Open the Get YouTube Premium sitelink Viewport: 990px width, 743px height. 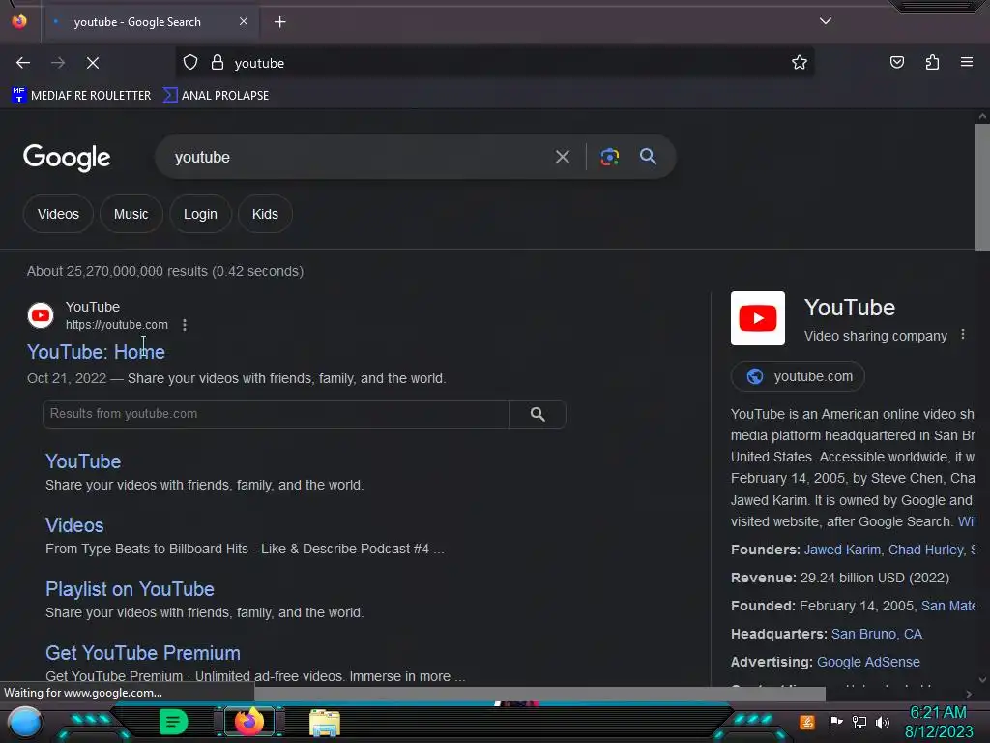click(143, 653)
